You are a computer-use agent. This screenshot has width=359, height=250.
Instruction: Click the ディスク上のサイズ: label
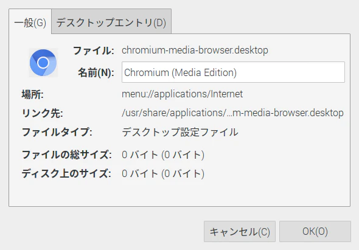66,173
